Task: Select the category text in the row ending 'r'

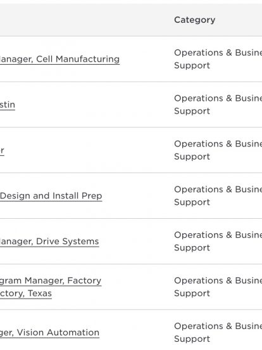Action: click(x=218, y=150)
